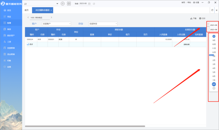Open the 全部存货 inventory dropdown
Viewport: 219px width, 130px height.
tap(103, 24)
